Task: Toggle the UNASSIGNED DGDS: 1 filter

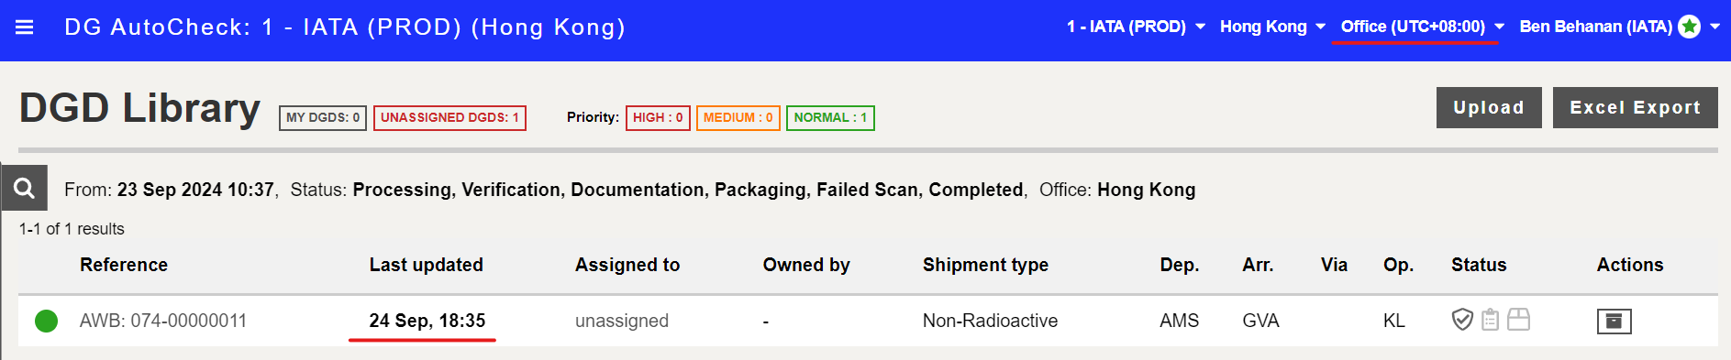Action: click(x=449, y=118)
